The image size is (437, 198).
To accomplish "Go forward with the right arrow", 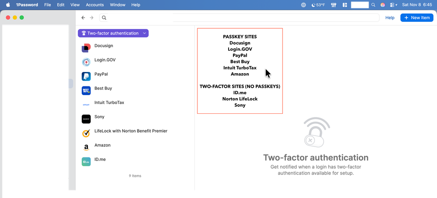I will pos(92,18).
